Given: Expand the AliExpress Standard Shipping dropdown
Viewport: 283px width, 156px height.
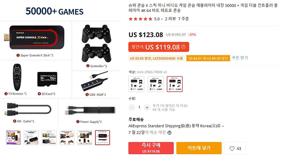Looking at the screenshot, I should tap(223, 126).
